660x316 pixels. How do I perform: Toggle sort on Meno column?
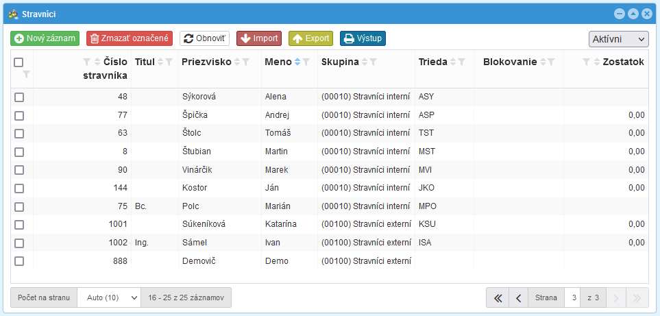click(x=297, y=62)
